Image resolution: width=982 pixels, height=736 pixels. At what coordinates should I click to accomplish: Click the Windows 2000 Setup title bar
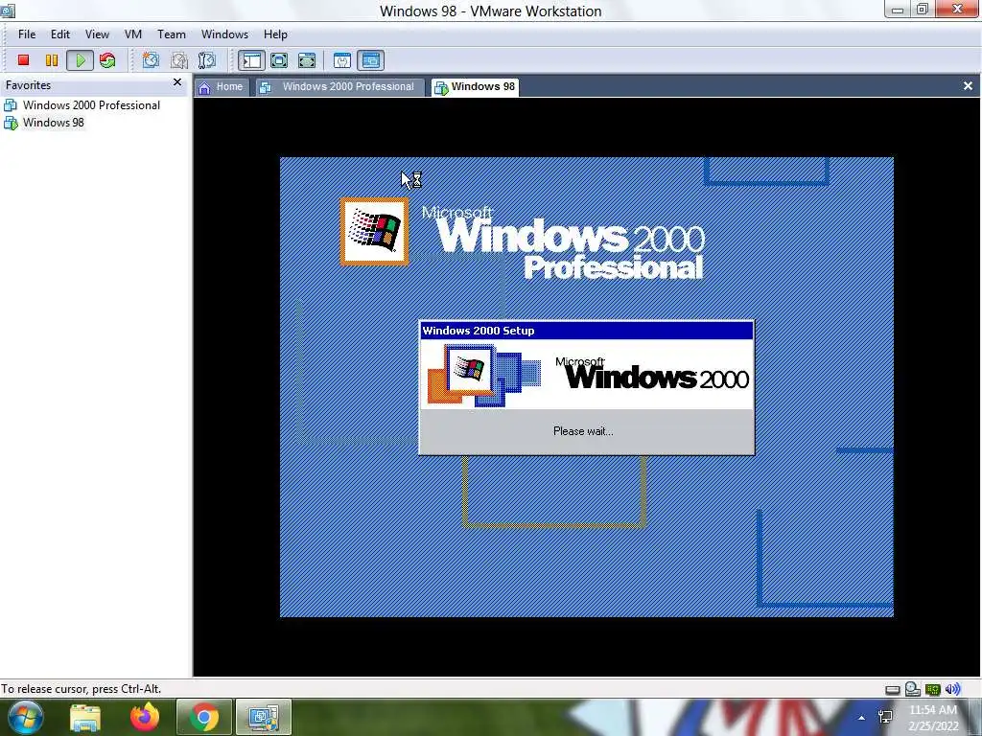tap(587, 331)
